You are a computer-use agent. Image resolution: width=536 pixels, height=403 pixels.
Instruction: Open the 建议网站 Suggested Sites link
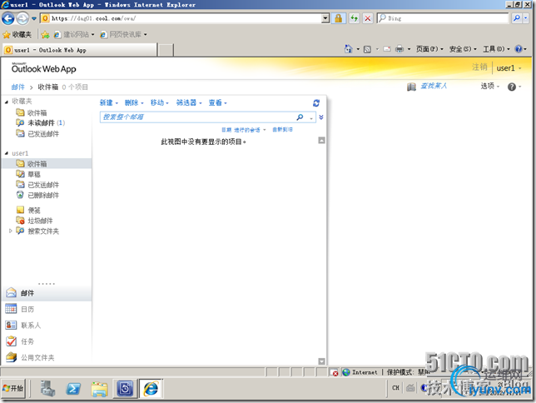point(74,34)
